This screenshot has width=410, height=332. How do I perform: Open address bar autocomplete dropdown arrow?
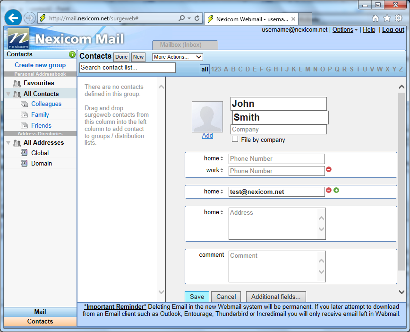(x=189, y=18)
